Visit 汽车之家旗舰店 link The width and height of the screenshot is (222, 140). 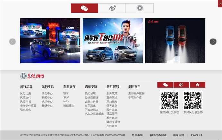[94, 114]
